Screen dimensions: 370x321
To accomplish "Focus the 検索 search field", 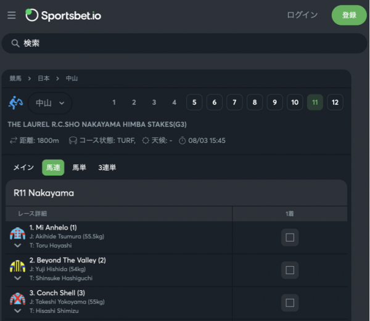I will 184,43.
